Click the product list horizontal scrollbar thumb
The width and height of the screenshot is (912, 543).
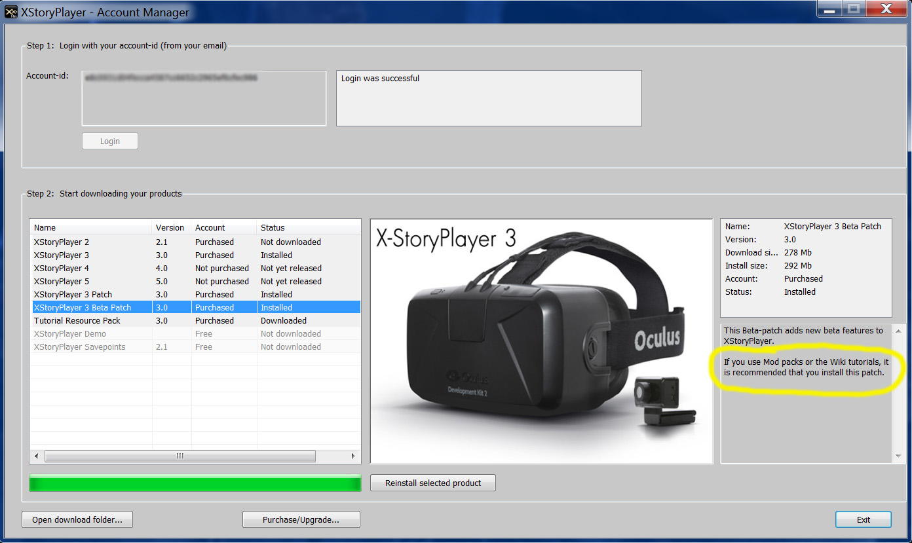click(180, 456)
